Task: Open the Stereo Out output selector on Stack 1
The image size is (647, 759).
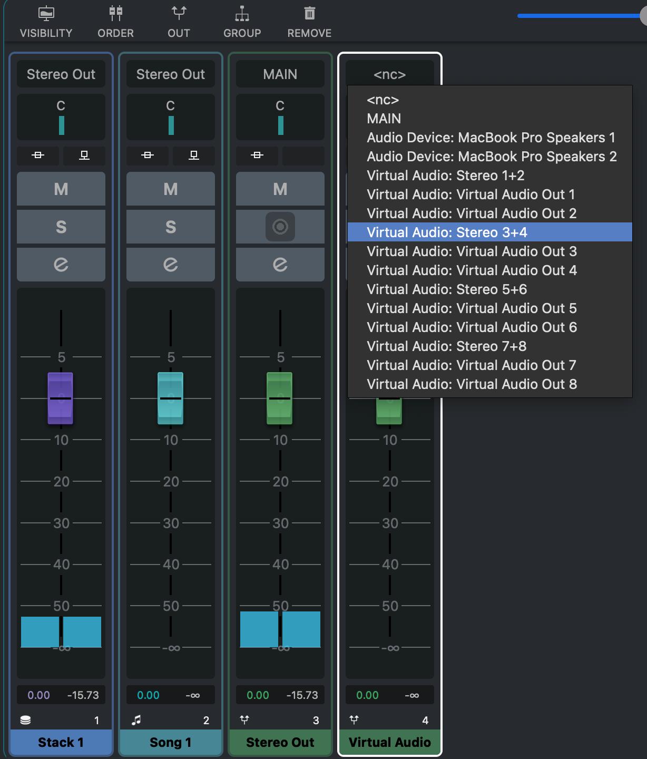Action: [61, 74]
